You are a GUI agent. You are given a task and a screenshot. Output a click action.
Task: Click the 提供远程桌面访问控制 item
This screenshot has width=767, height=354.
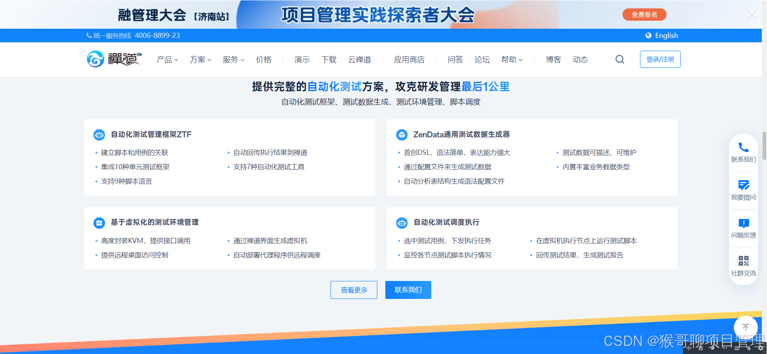pos(135,255)
